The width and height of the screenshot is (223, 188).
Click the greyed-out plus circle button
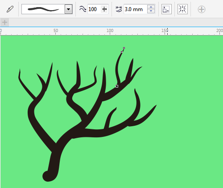click(202, 9)
